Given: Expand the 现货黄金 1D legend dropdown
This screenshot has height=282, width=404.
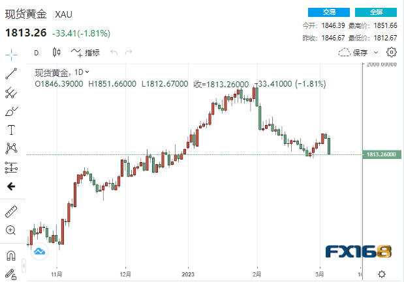Looking at the screenshot, I should pyautogui.click(x=87, y=72).
